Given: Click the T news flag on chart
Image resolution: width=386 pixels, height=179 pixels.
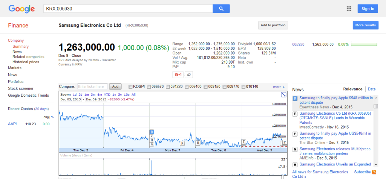Looking at the screenshot, I should [244, 142].
